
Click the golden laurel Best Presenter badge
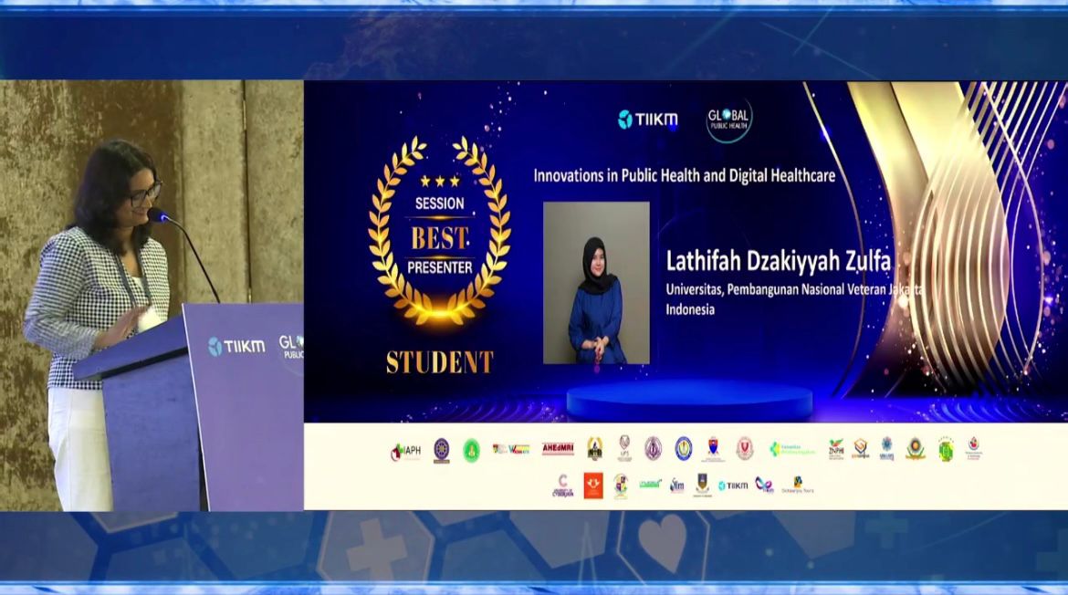tap(440, 237)
